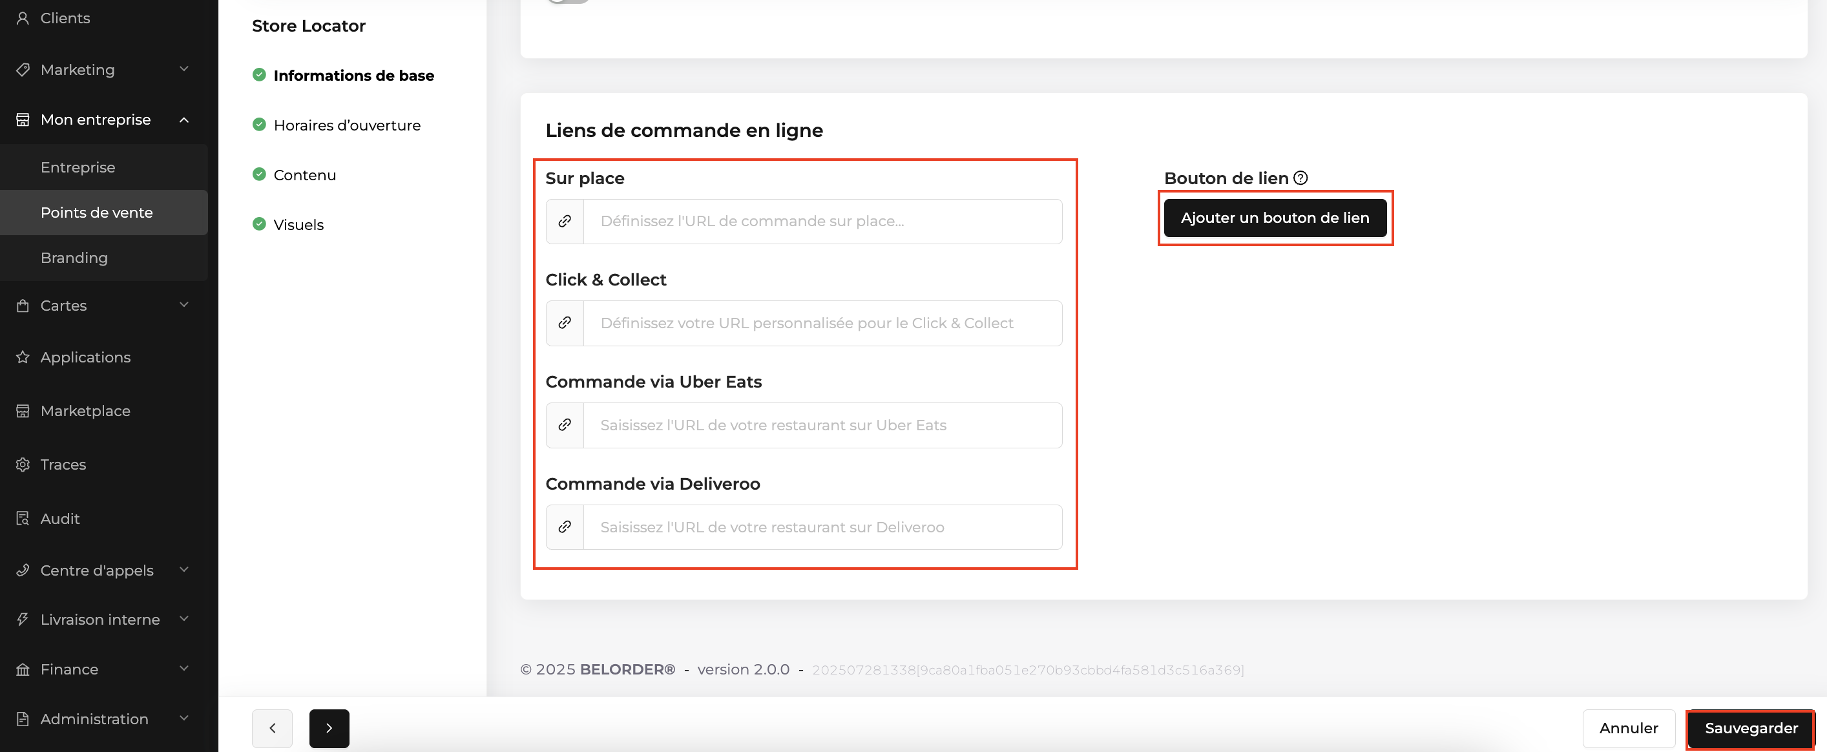Click the Finance bank icon
This screenshot has height=752, width=1827.
(23, 670)
